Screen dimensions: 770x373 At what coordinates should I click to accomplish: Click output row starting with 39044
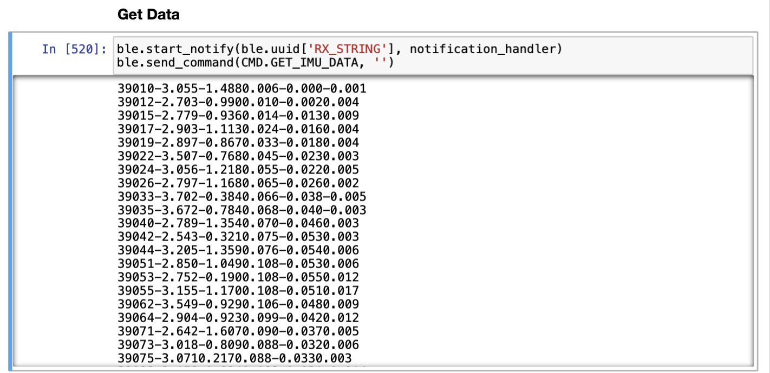click(238, 250)
